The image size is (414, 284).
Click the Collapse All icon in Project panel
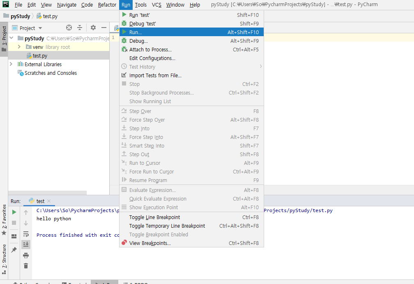point(80,28)
